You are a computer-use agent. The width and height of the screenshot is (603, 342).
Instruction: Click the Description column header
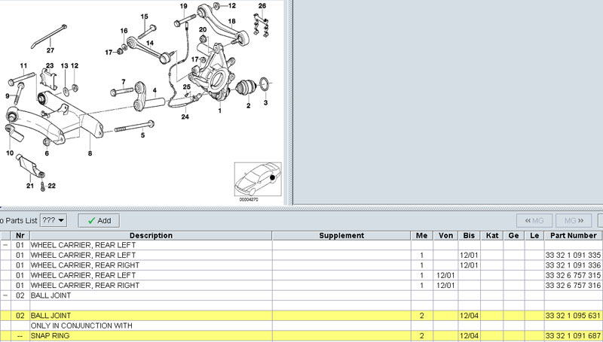151,236
